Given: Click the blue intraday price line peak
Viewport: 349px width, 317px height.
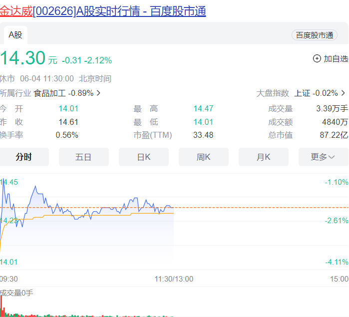Looking at the screenshot, I should pyautogui.click(x=3, y=180).
